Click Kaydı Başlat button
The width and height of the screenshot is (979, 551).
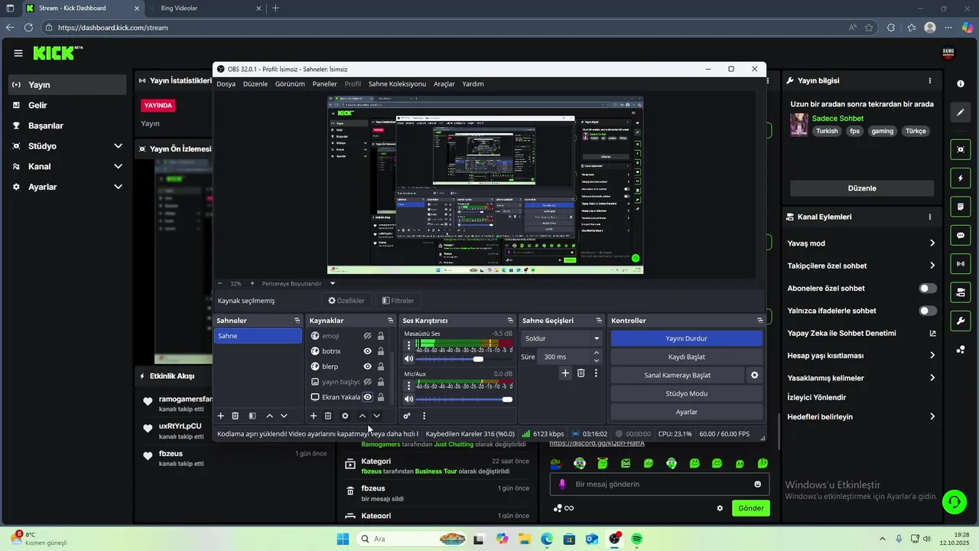(686, 357)
